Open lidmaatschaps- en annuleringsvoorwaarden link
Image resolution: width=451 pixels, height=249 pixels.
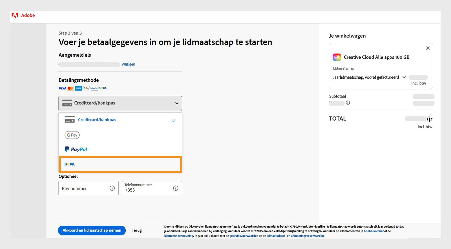[295, 236]
